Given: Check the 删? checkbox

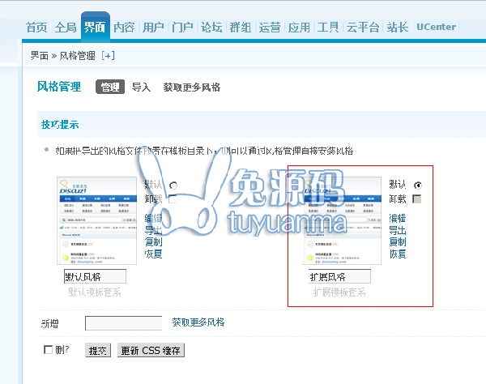Looking at the screenshot, I should click(48, 350).
